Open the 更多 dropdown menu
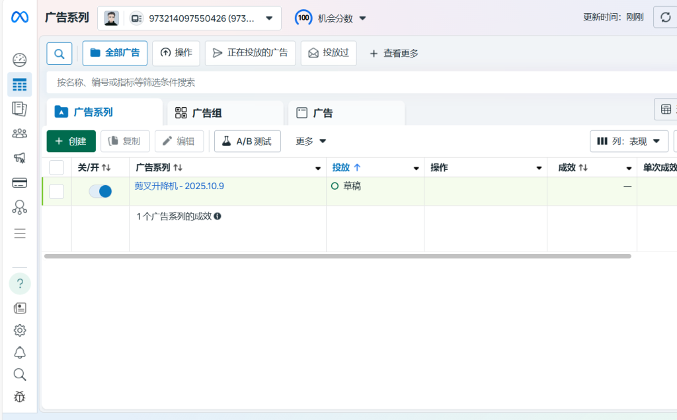The width and height of the screenshot is (677, 420). (311, 141)
